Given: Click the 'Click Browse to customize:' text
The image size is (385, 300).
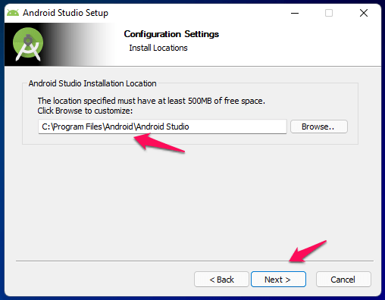Looking at the screenshot, I should [85, 111].
